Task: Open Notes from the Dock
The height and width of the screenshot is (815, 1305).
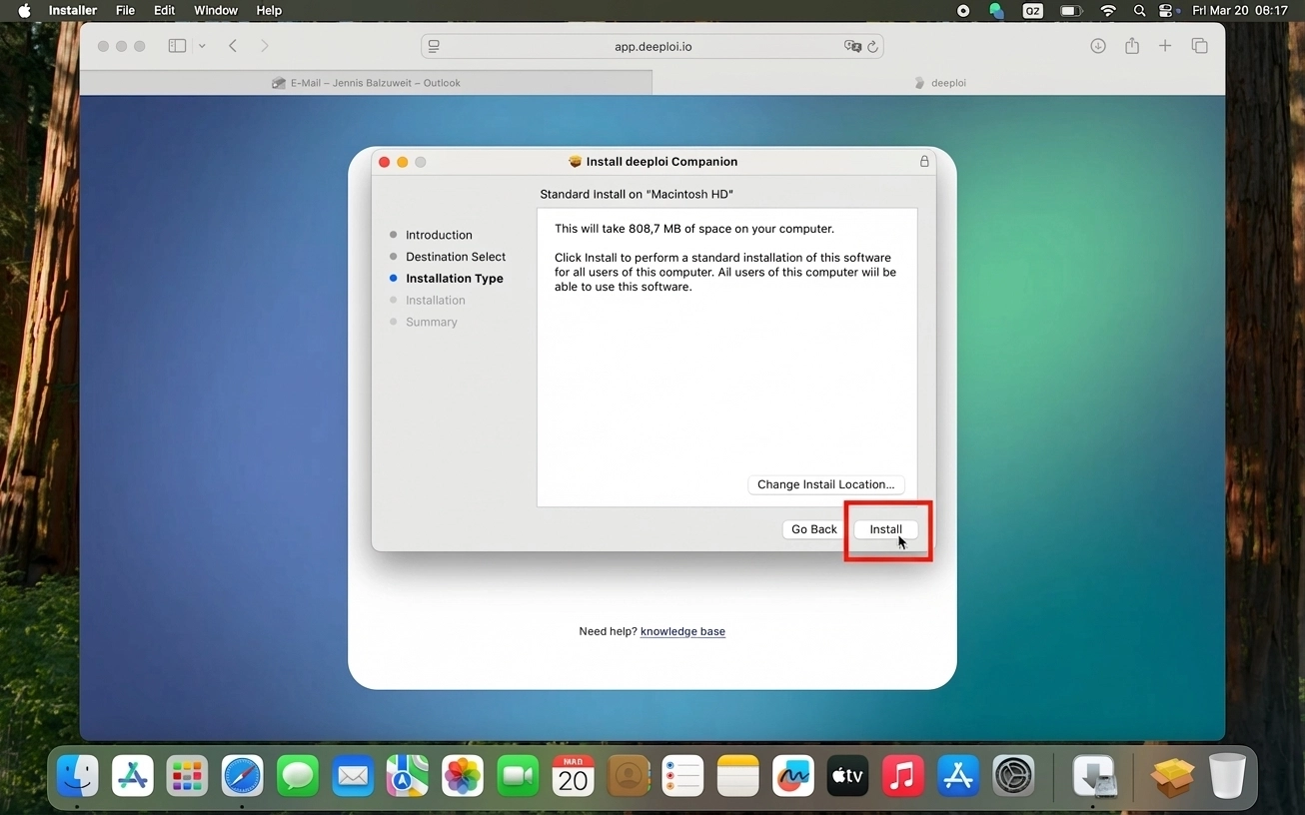Action: 737,776
